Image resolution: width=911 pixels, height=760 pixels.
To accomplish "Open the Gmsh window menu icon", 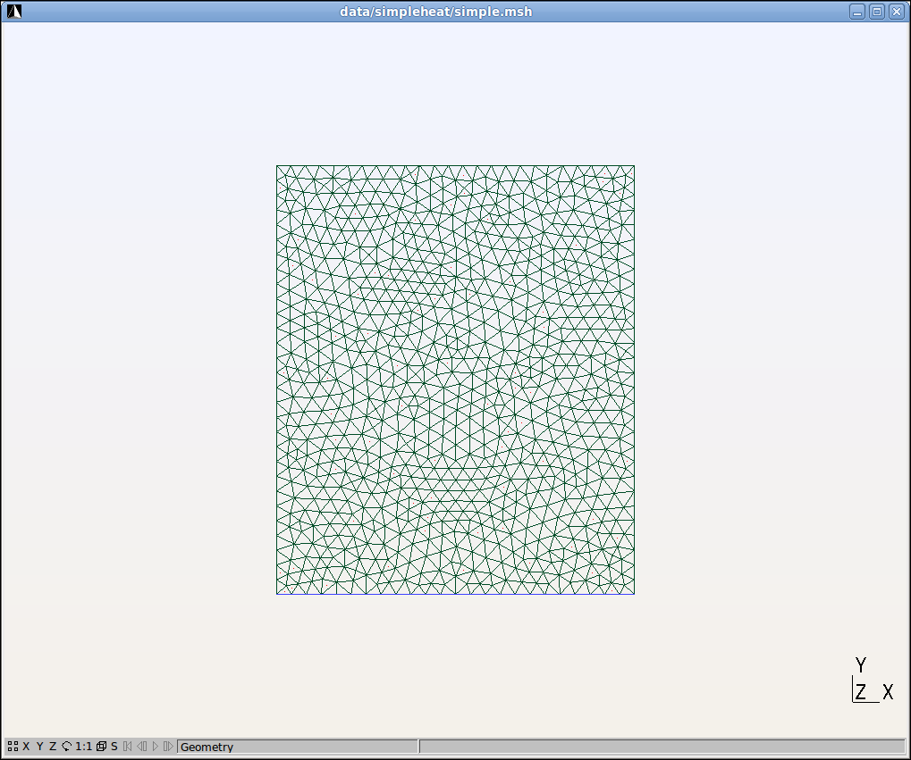I will (14, 12).
